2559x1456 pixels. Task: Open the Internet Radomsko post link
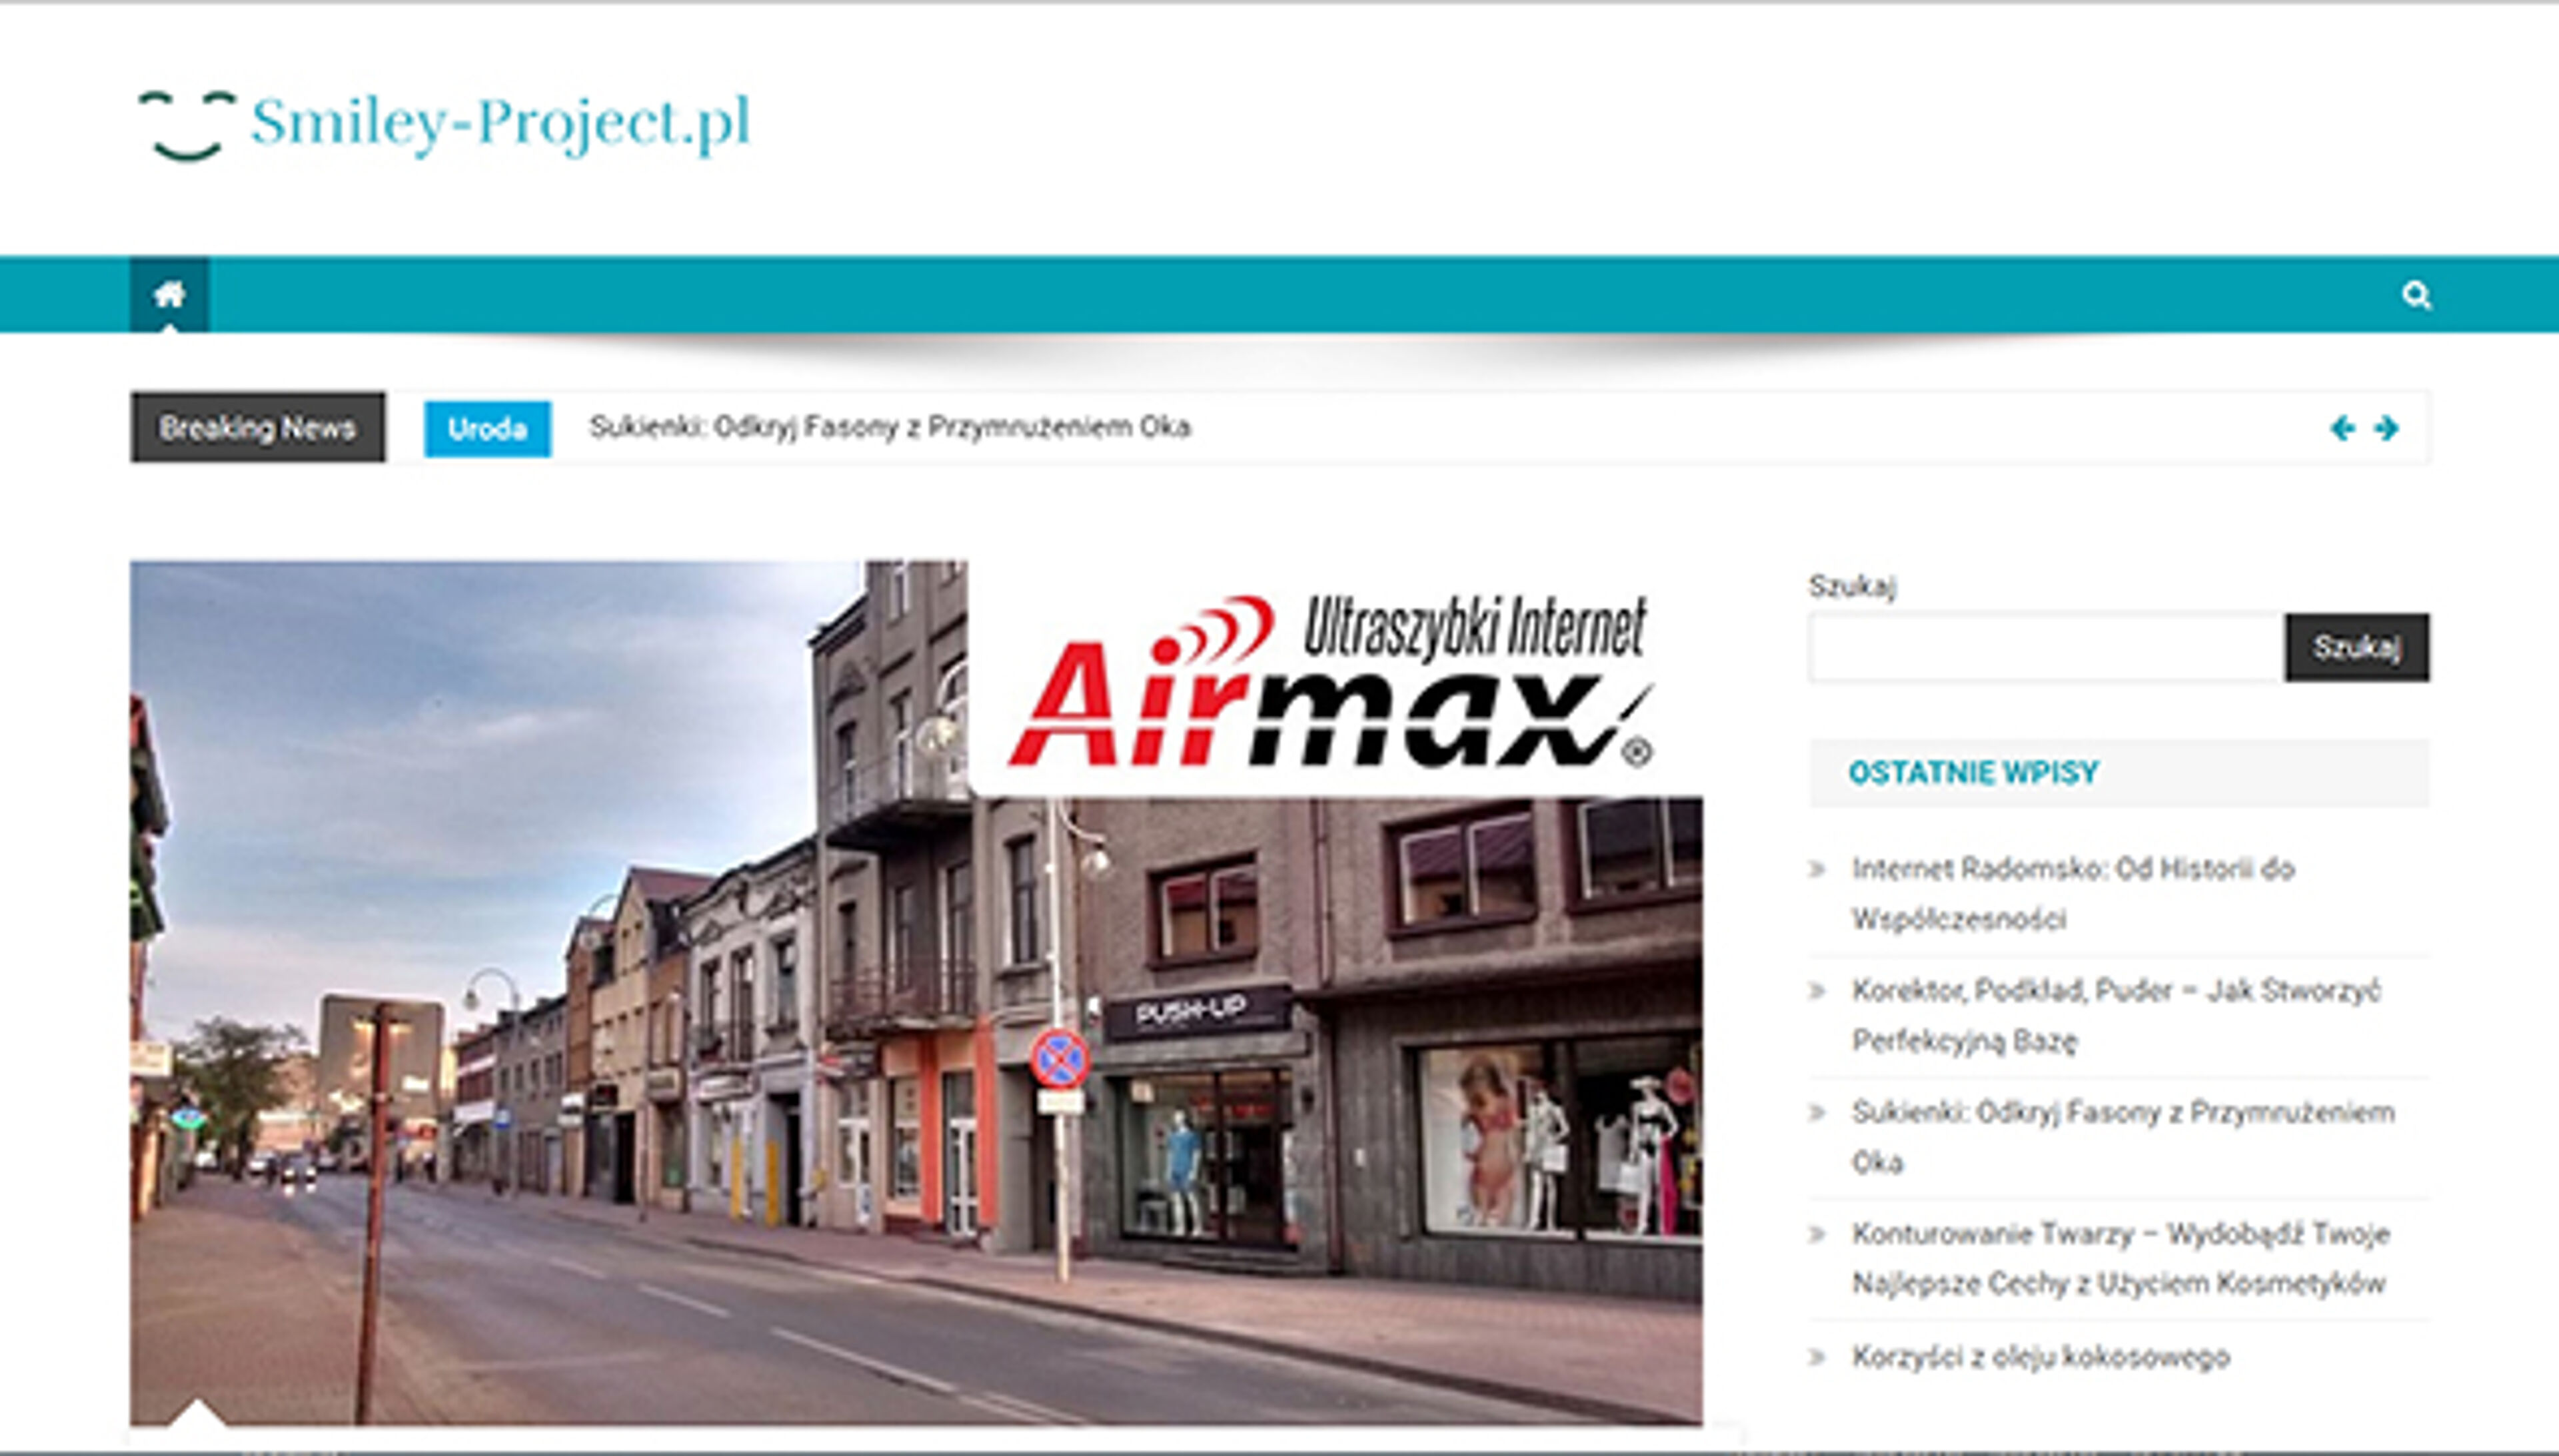[2072, 893]
